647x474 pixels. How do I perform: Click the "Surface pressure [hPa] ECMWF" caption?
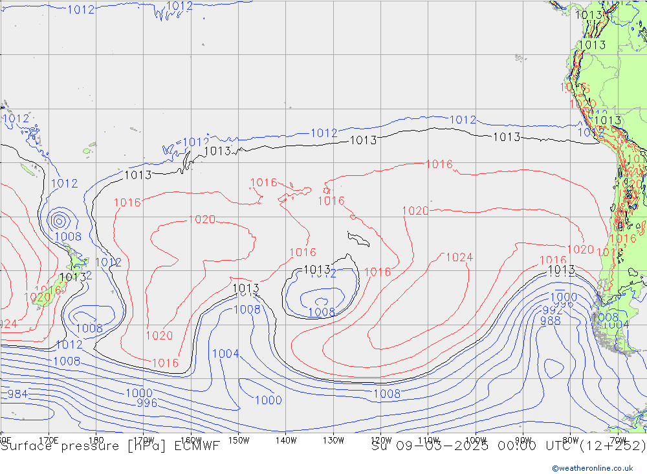[x=110, y=446]
